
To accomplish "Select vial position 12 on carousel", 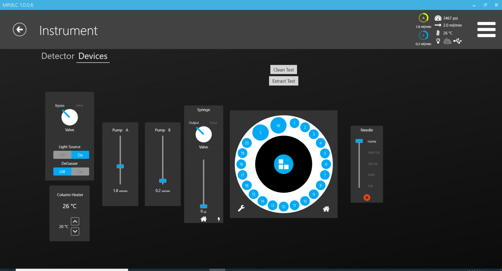I will click(x=284, y=206).
